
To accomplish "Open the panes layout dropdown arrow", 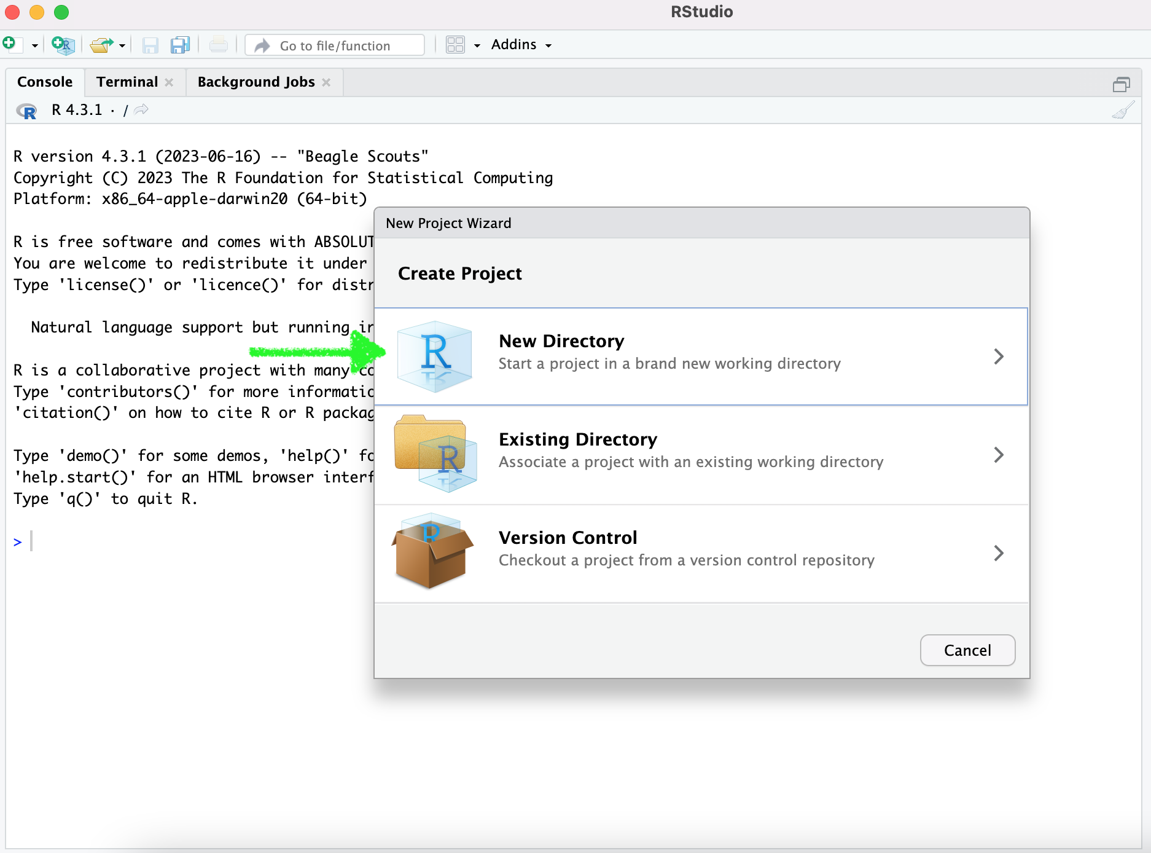I will pos(477,45).
